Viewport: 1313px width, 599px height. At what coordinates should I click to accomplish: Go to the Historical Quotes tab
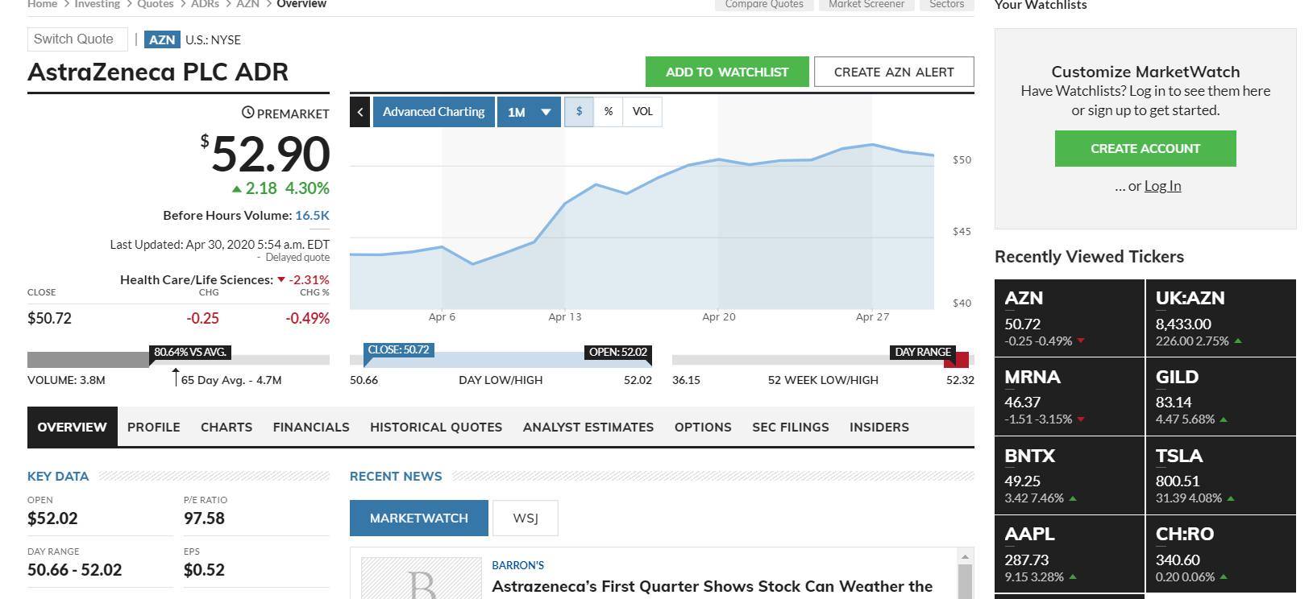tap(436, 427)
